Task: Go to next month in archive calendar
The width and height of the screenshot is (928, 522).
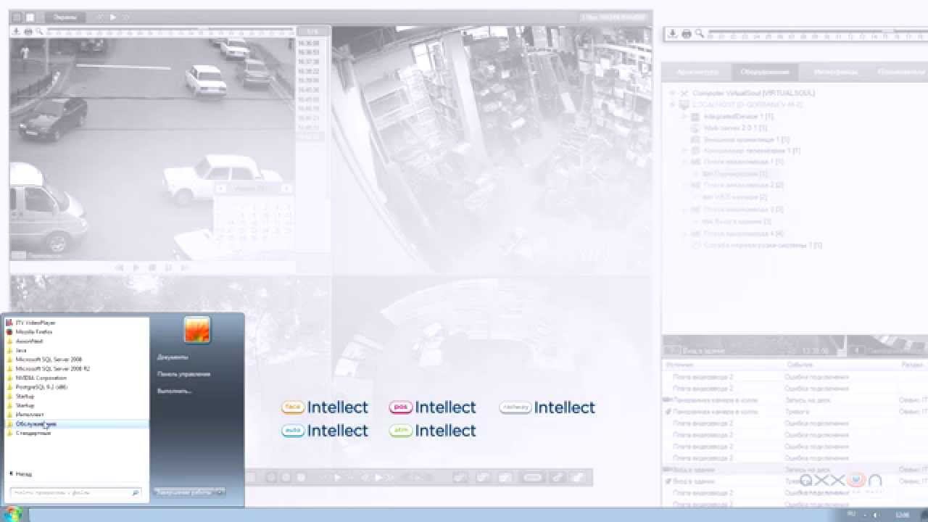Action: coord(286,188)
